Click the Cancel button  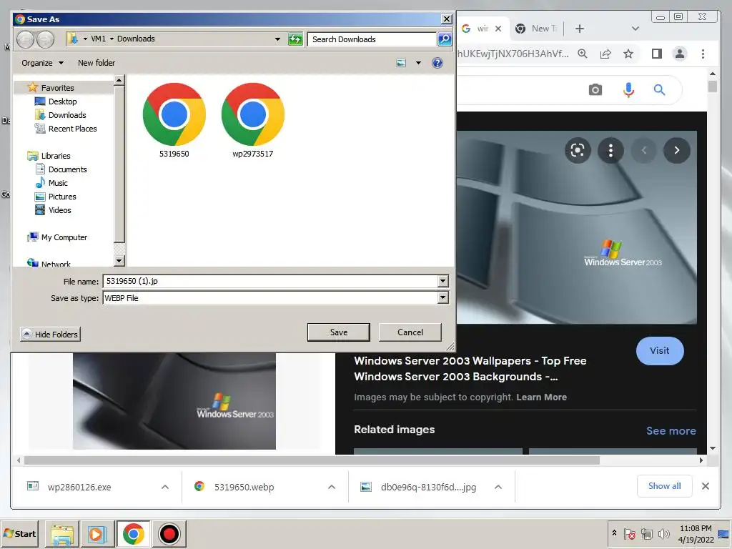click(410, 332)
